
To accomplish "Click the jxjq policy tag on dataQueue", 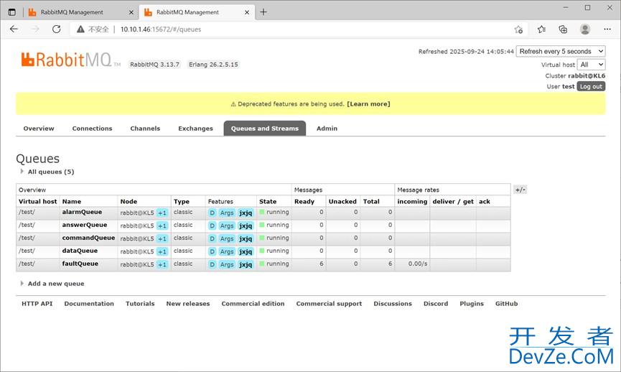I will tap(246, 251).
